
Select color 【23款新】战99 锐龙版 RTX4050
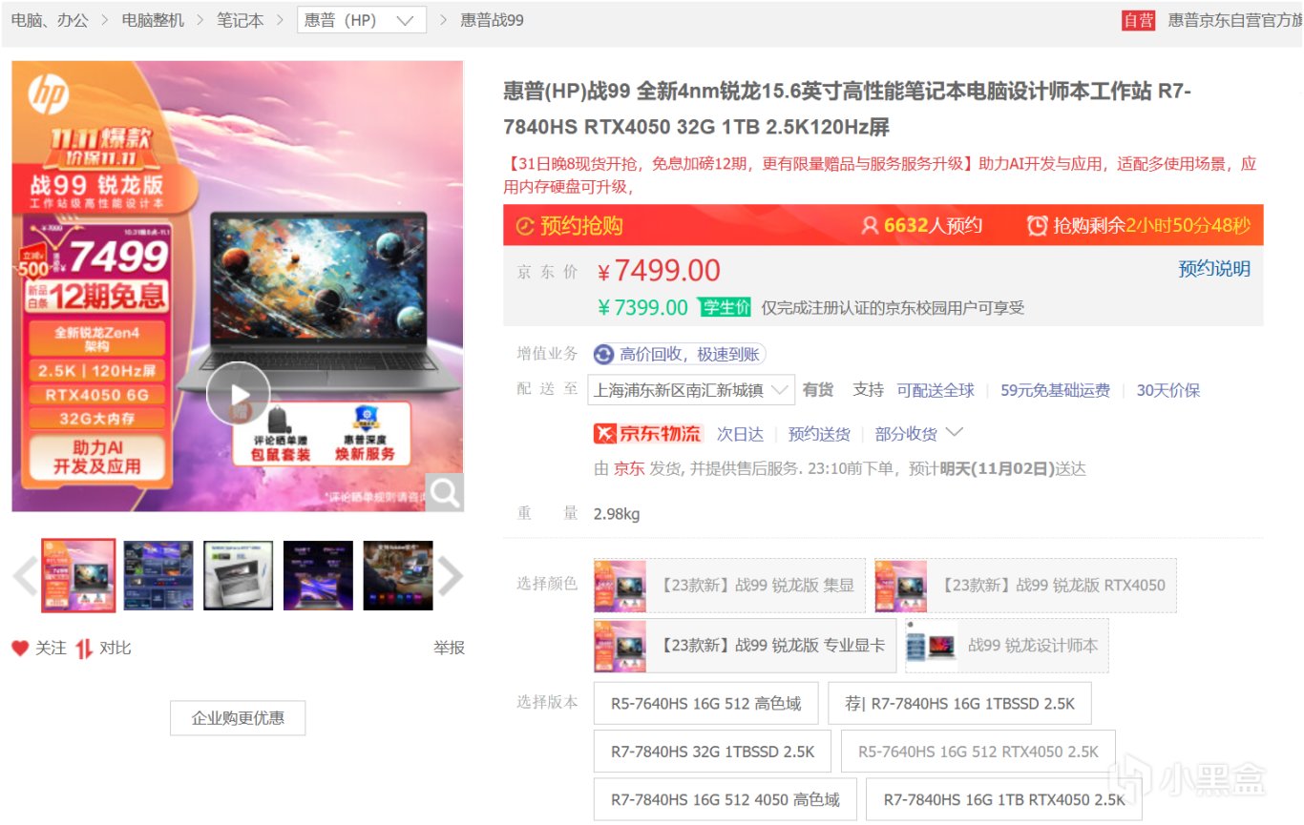(x=1025, y=586)
